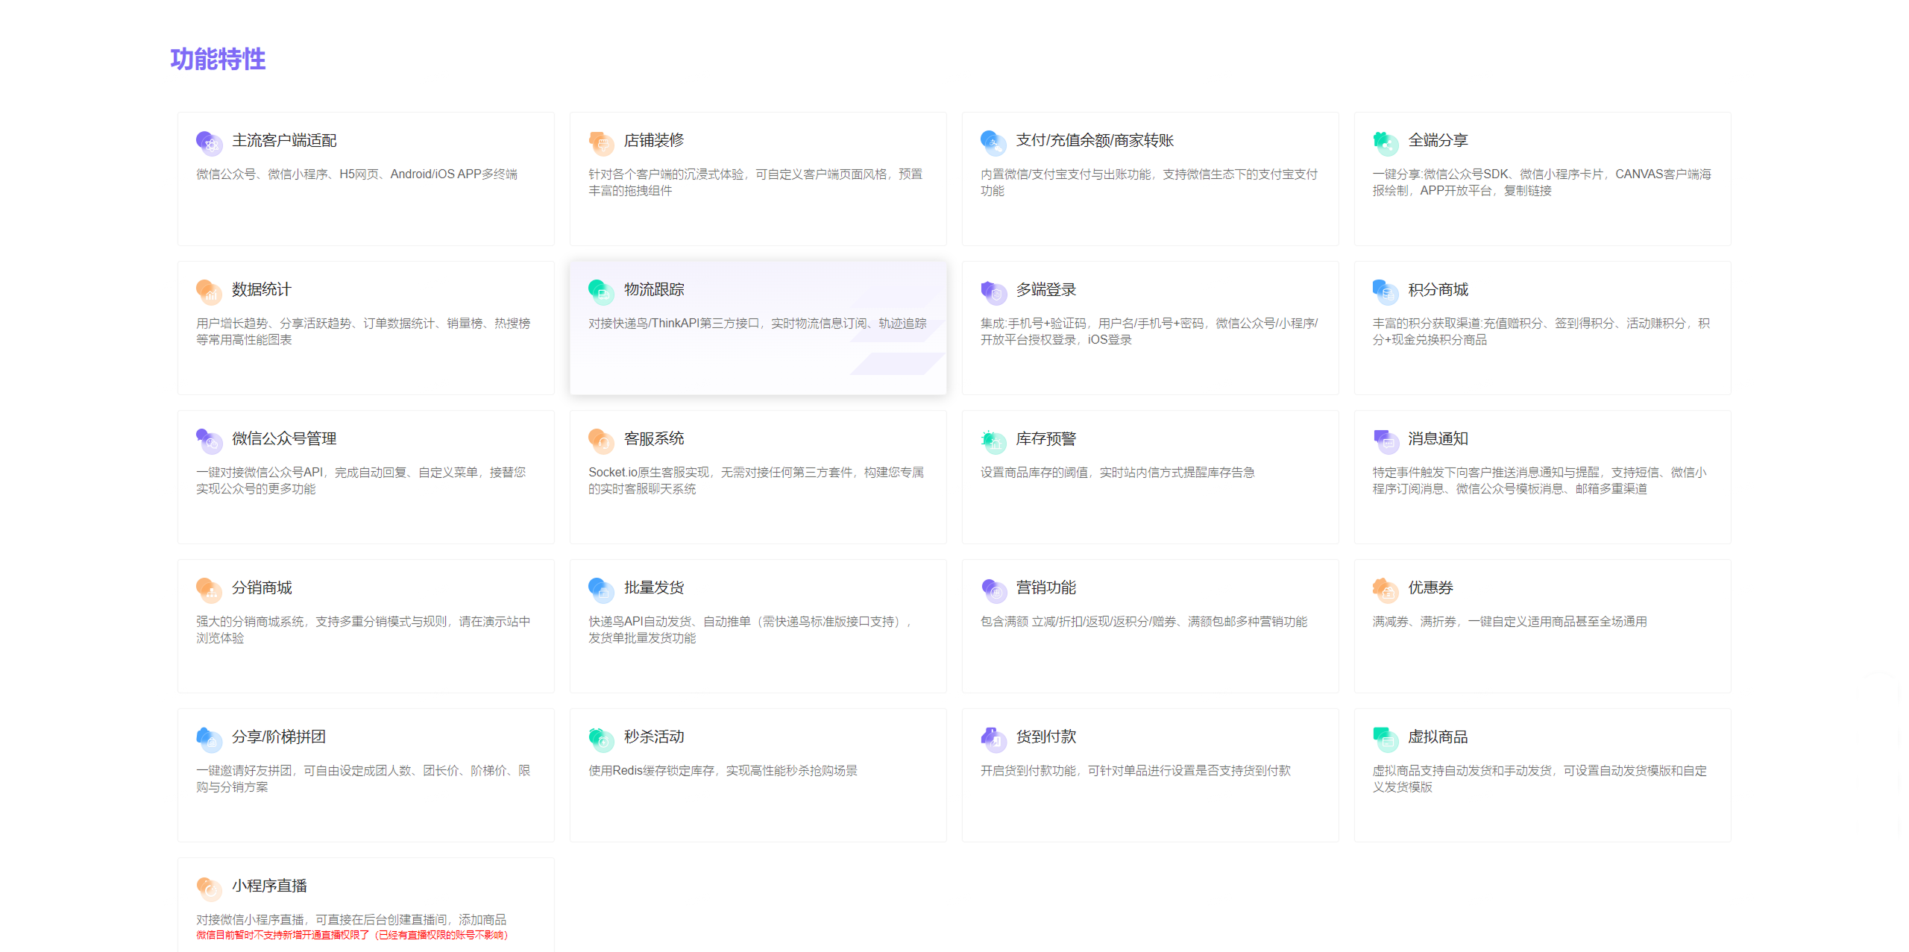
Task: Open the 全端分享 card title
Action: pyautogui.click(x=1438, y=140)
